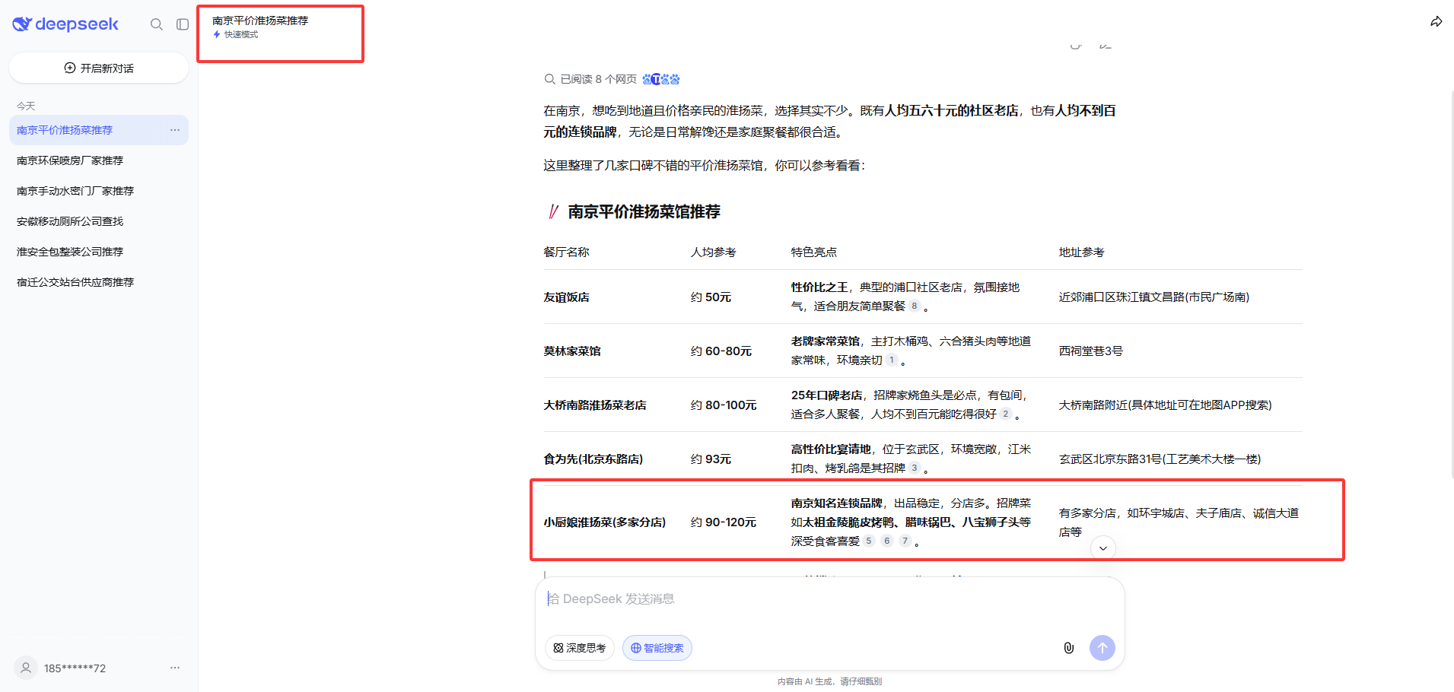Viewport: 1454px width, 692px height.
Task: Open 南京环保喷房厂家推荐 conversation
Action: pyautogui.click(x=99, y=160)
